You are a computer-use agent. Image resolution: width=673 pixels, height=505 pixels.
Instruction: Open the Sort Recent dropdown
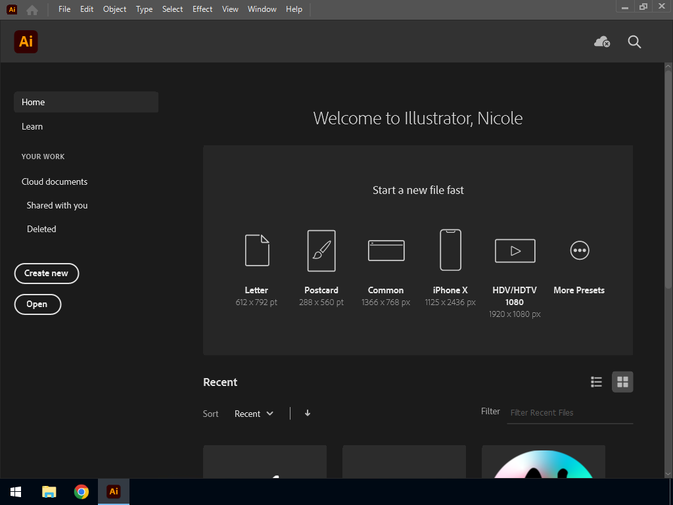tap(254, 414)
